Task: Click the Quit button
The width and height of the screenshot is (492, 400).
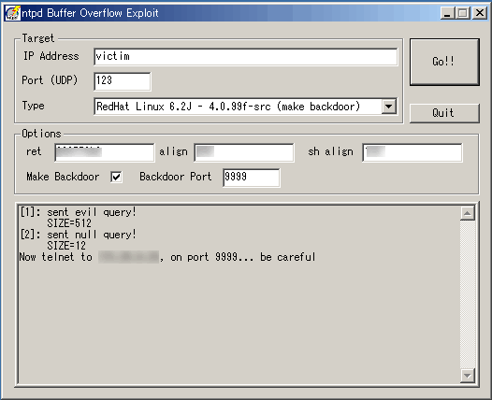Action: [x=444, y=113]
